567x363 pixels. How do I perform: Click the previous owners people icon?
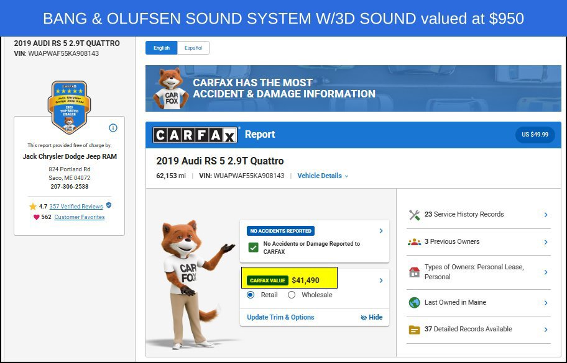pos(415,242)
